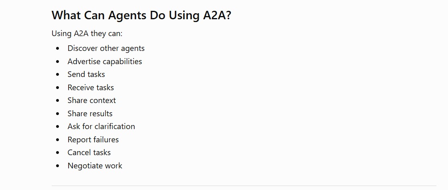Select the Share results list item
448x190 pixels.
(90, 113)
